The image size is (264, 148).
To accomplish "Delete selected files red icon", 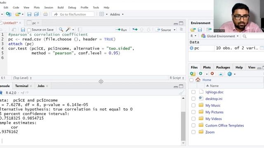I will [x=212, y=74].
